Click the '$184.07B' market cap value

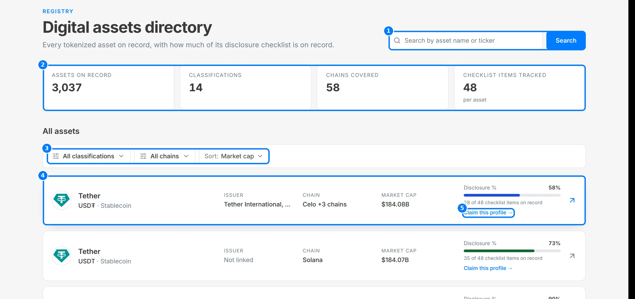395,260
